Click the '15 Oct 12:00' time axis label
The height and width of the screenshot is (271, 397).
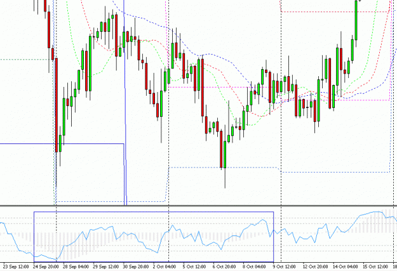(x=375, y=267)
